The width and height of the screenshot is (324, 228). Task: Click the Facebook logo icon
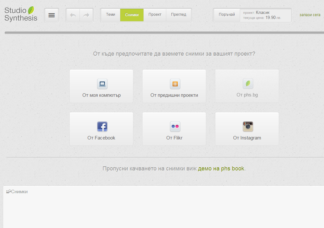coord(102,126)
